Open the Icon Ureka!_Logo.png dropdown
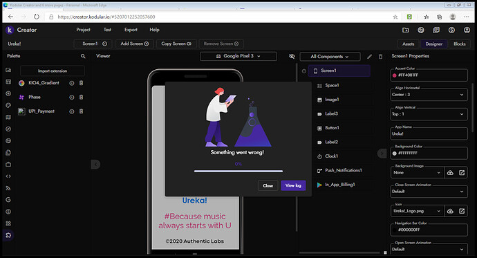 point(417,211)
